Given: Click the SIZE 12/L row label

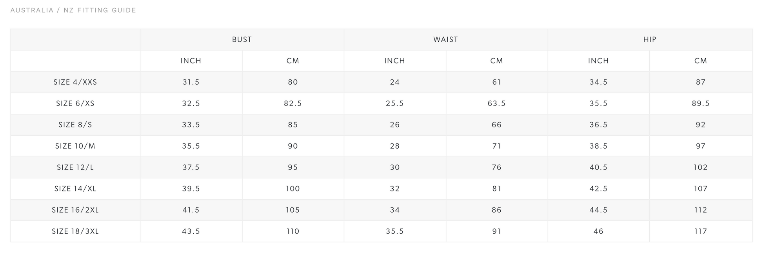Looking at the screenshot, I should pyautogui.click(x=75, y=167).
